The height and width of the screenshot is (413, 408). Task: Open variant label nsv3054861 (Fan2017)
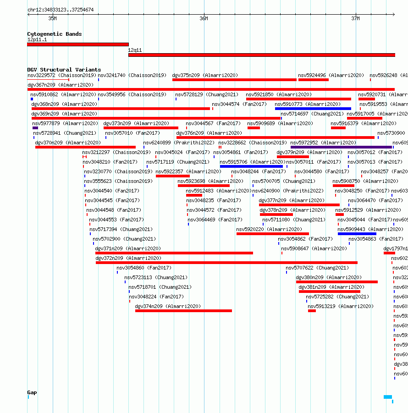tap(241, 153)
